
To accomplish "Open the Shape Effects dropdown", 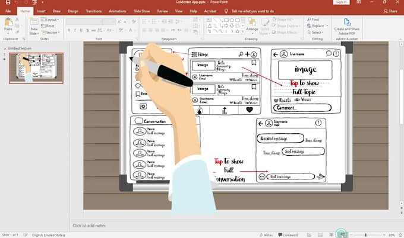I will (x=286, y=33).
